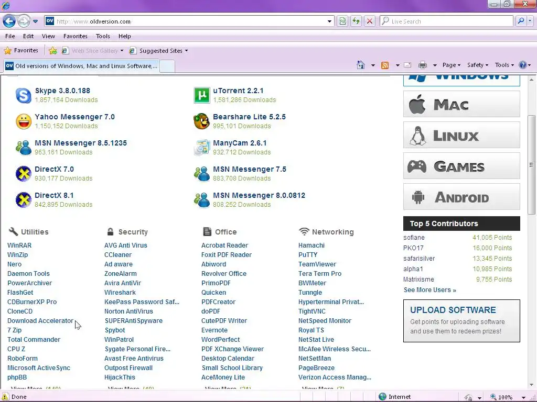537x402 pixels.
Task: Click the DirectX 8.1 icon
Action: 24,200
